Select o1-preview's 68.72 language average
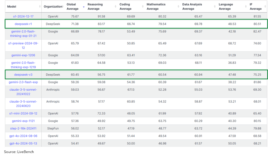The image size is (268, 156). [x=232, y=43]
